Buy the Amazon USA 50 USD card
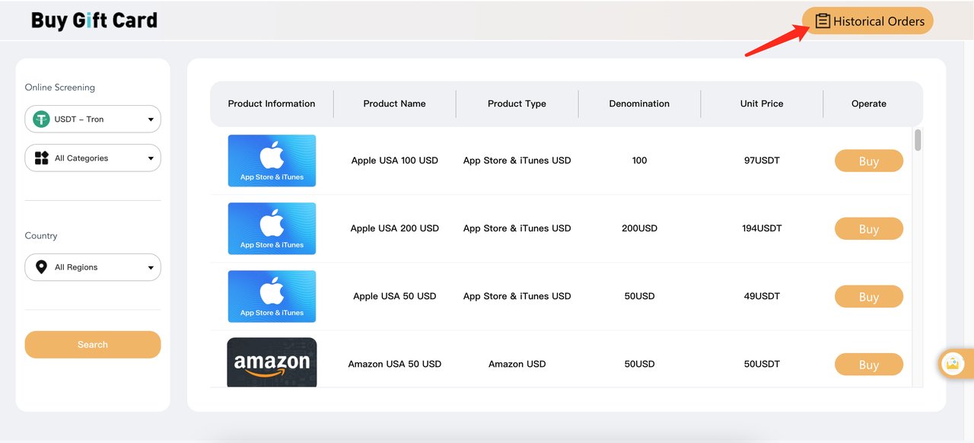Screen dimensions: 974x443 pos(868,365)
